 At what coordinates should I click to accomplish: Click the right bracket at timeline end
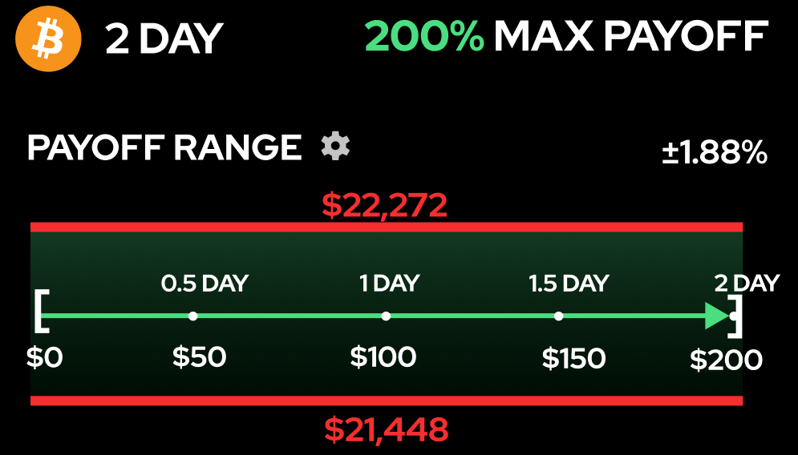tap(739, 316)
